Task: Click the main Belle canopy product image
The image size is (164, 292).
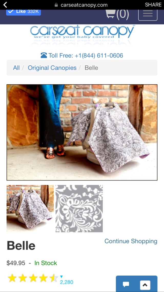Action: [x=82, y=132]
